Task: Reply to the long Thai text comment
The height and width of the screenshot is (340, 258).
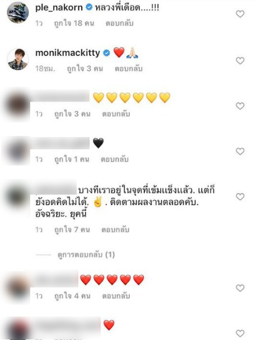Action: click(115, 230)
